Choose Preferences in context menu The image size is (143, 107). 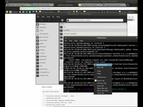103,77
